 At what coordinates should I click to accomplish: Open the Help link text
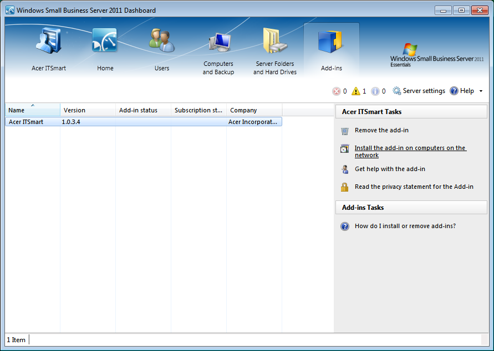point(467,91)
